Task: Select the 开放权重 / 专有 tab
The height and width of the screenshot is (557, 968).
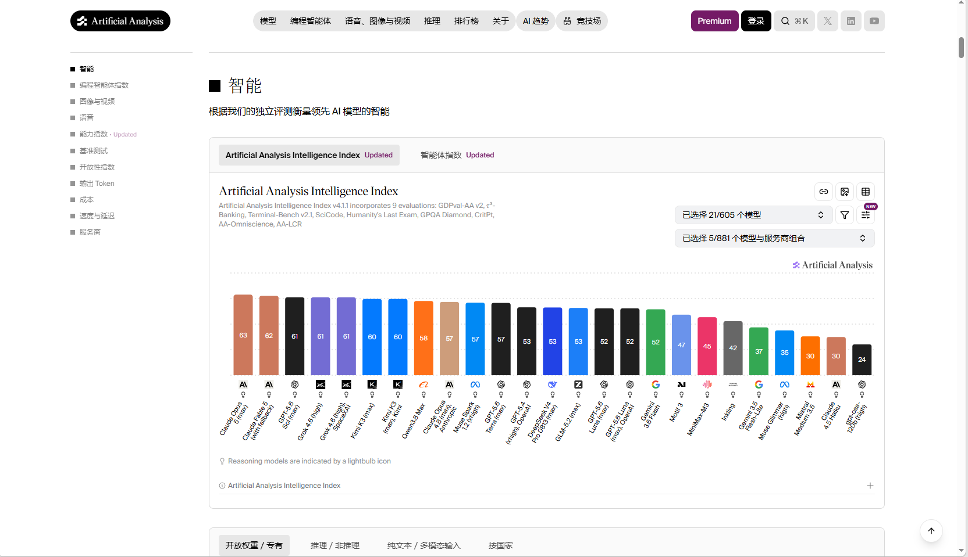Action: pyautogui.click(x=254, y=545)
